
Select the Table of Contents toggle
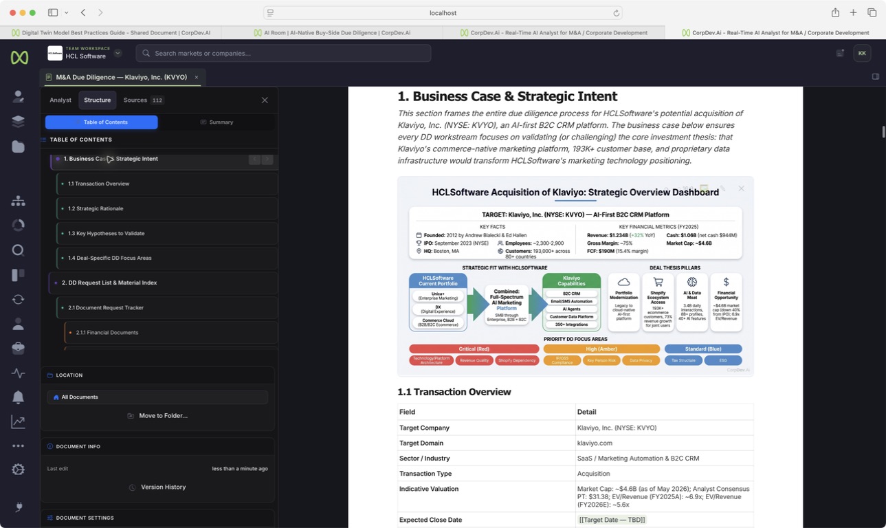click(x=102, y=122)
